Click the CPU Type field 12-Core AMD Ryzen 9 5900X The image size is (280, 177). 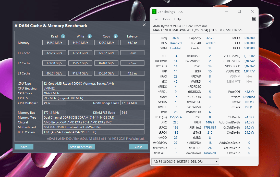(x=93, y=83)
